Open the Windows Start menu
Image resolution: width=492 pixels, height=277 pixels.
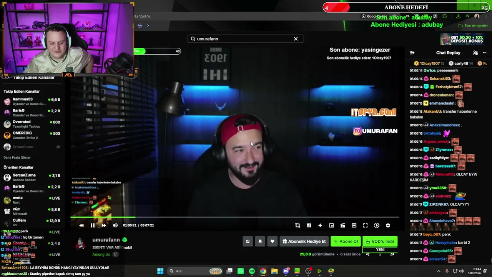point(160,271)
